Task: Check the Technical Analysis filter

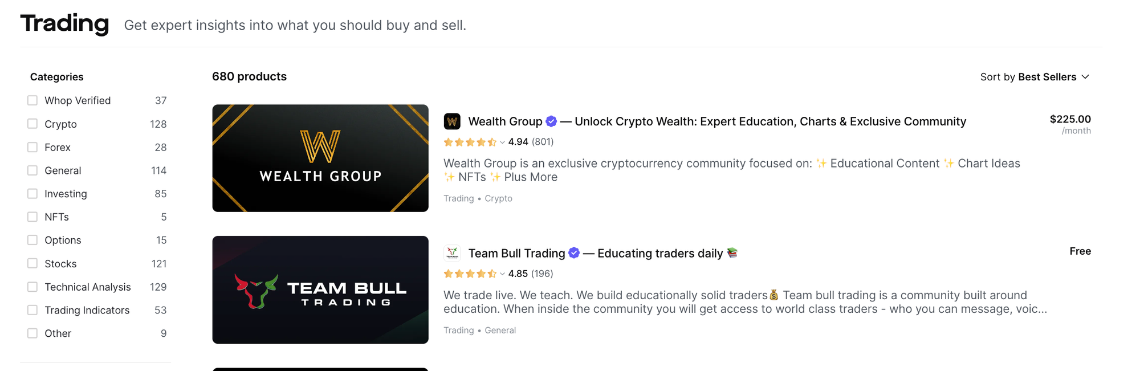Action: tap(32, 287)
